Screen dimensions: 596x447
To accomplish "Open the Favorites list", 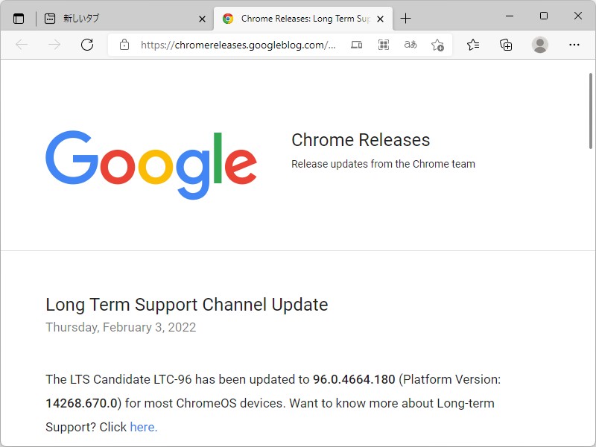I will point(472,45).
